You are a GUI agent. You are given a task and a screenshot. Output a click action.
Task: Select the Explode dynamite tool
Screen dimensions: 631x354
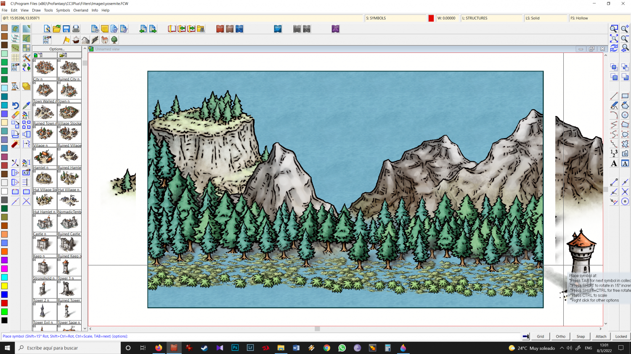(15, 144)
